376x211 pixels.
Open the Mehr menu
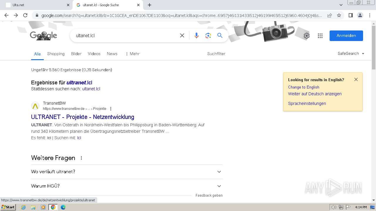pos(132,54)
